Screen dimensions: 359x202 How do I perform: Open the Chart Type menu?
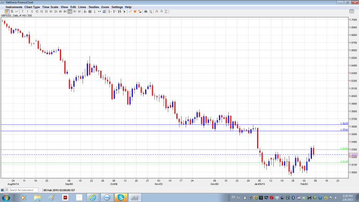pyautogui.click(x=32, y=7)
